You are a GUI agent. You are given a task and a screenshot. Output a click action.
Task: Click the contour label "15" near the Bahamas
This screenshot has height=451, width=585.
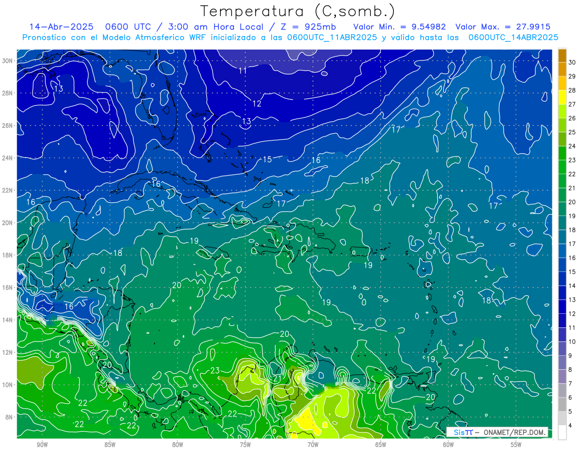pos(267,159)
